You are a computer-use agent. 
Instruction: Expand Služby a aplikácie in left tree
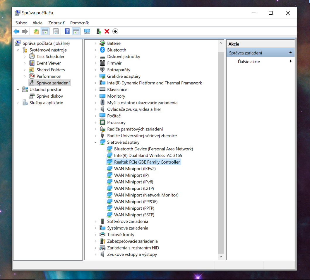(x=18, y=103)
